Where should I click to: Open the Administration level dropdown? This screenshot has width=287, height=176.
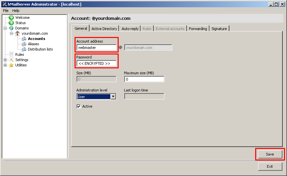113,96
